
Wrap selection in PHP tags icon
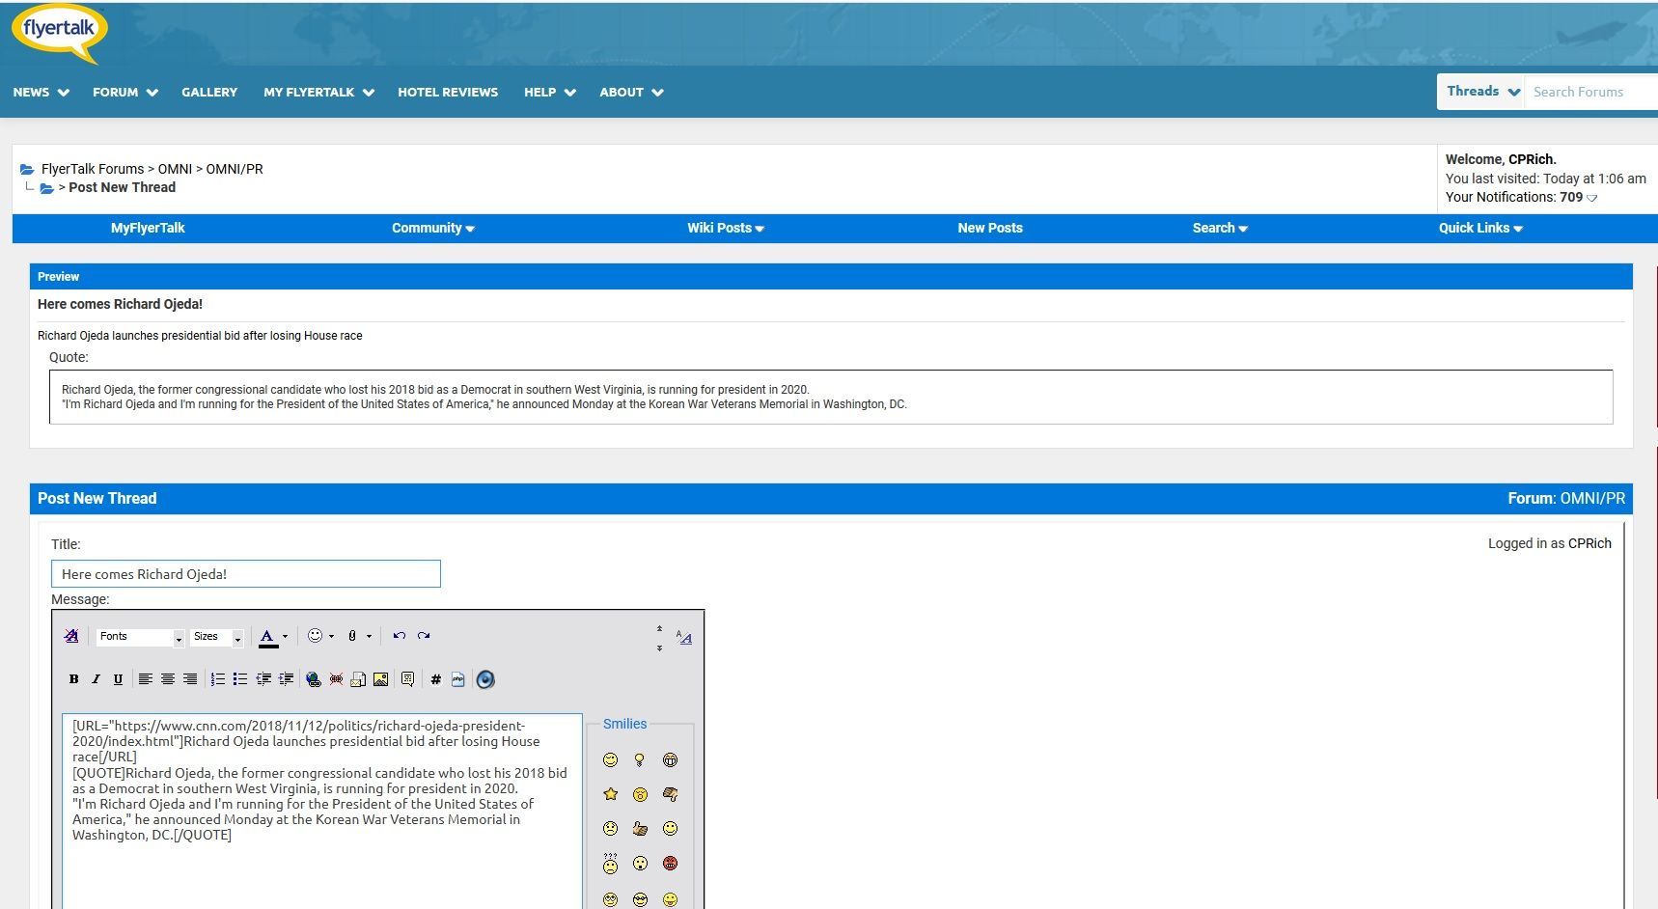pyautogui.click(x=457, y=679)
